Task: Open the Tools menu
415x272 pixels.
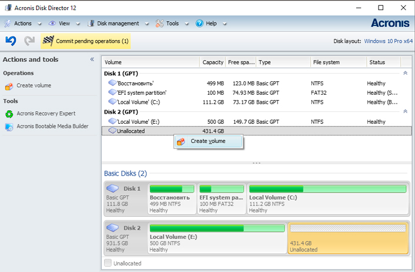Action: (x=172, y=24)
